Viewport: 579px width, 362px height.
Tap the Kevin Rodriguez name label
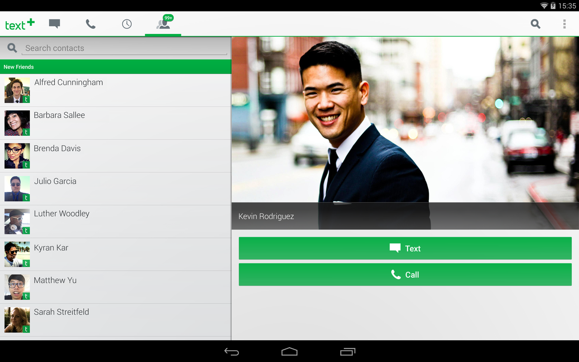tap(266, 216)
